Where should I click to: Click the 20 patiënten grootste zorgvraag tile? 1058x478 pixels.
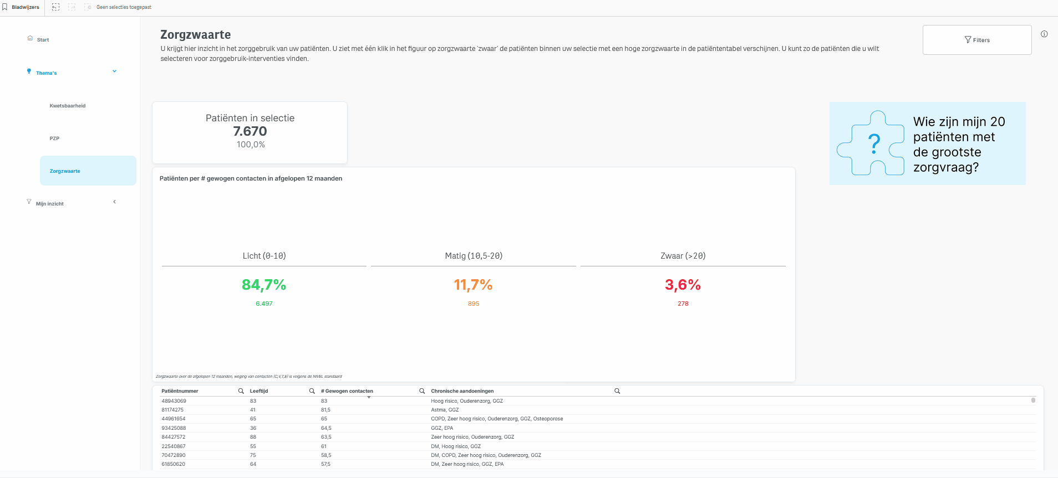click(927, 143)
